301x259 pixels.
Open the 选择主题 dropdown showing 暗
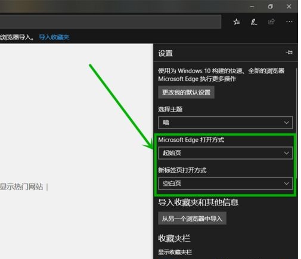coord(225,123)
